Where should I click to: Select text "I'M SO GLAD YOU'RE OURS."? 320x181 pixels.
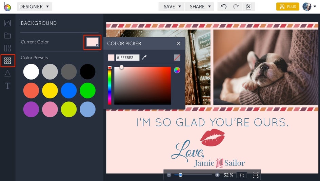point(212,122)
